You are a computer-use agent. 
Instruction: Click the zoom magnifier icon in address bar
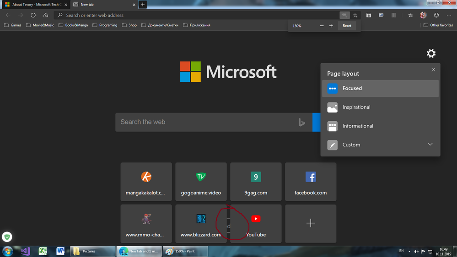click(344, 15)
